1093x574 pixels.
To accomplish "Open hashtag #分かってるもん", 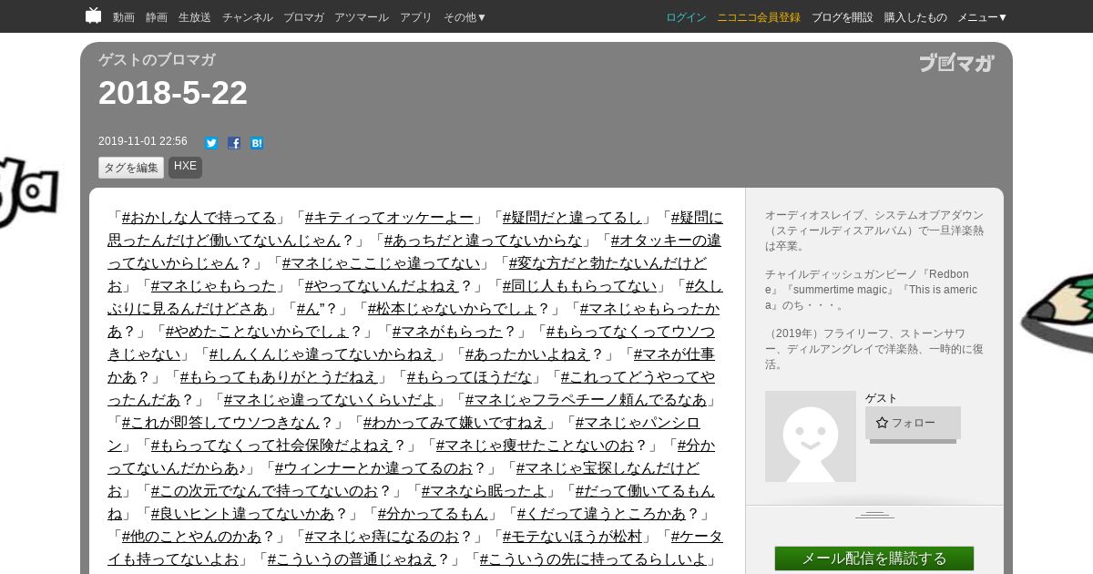I will (x=433, y=513).
